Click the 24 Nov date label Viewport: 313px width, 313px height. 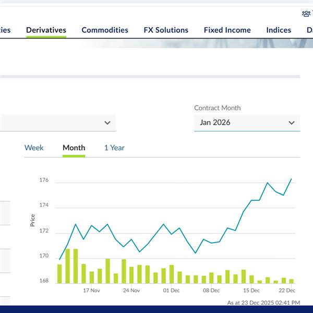click(131, 291)
